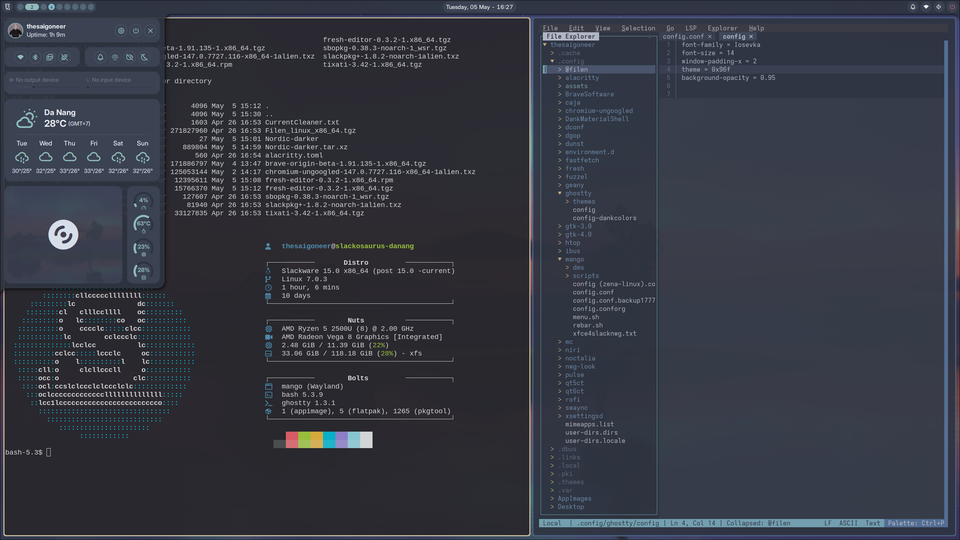Open the Selection menu

click(x=638, y=28)
